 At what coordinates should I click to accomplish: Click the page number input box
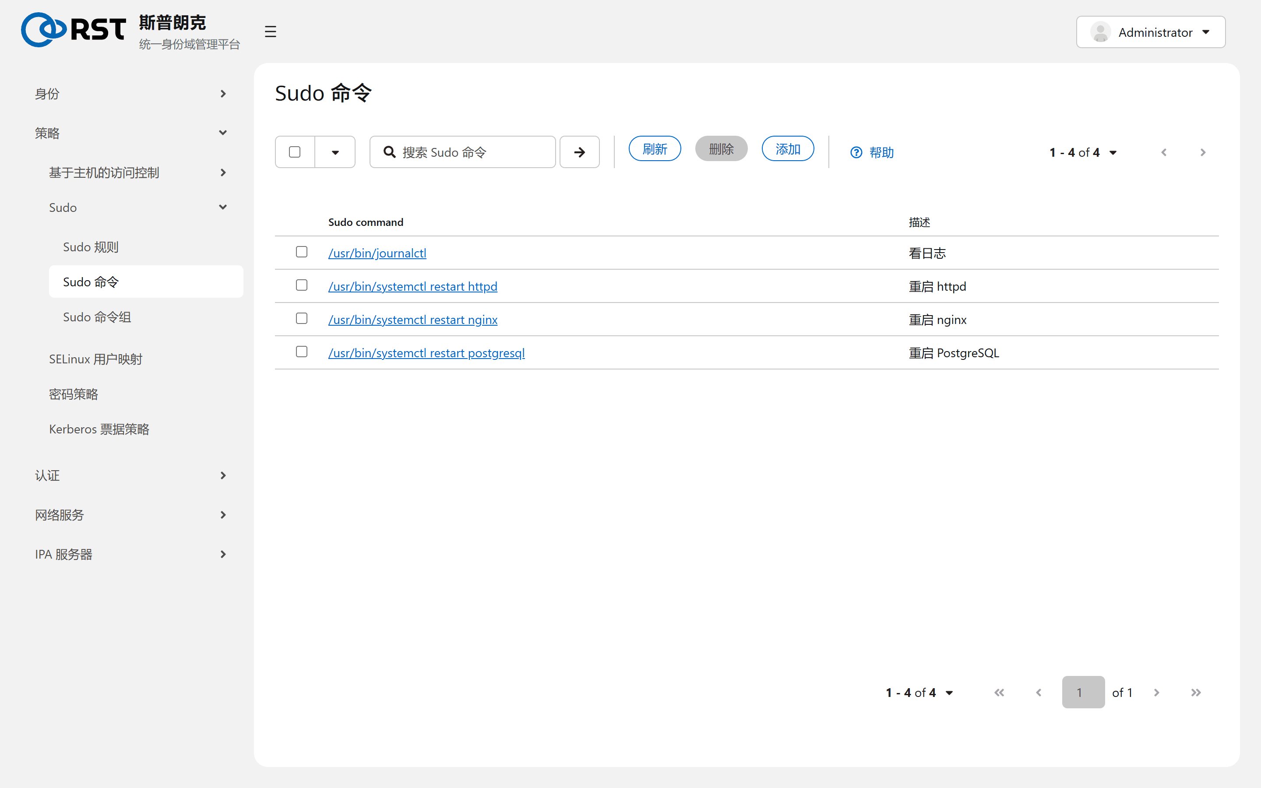coord(1083,692)
